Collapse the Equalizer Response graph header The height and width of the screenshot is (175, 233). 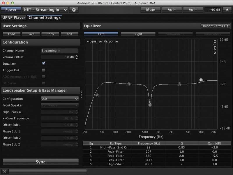(102, 41)
